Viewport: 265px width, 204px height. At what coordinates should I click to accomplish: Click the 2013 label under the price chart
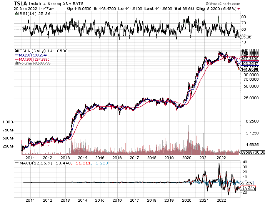65,158
